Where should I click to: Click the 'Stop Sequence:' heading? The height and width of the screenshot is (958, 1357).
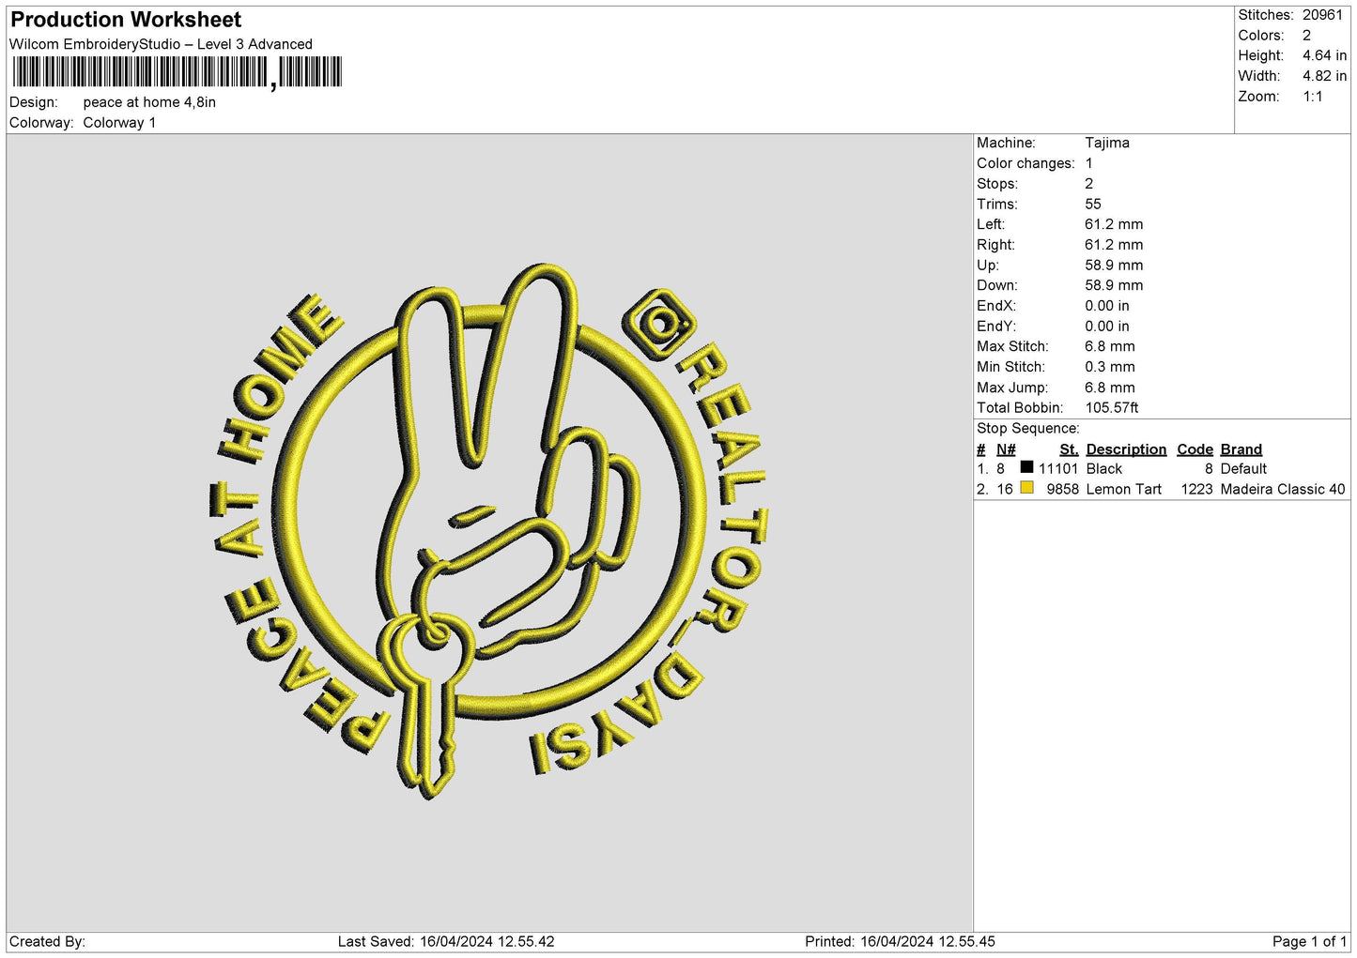click(x=1028, y=429)
